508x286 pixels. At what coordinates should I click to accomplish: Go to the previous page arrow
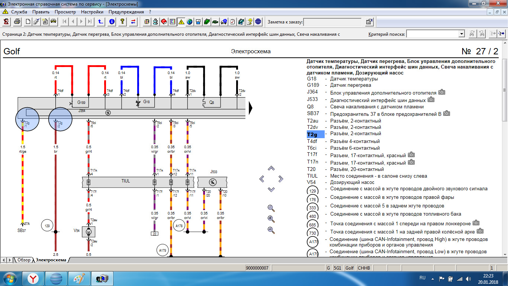pyautogui.click(x=73, y=22)
